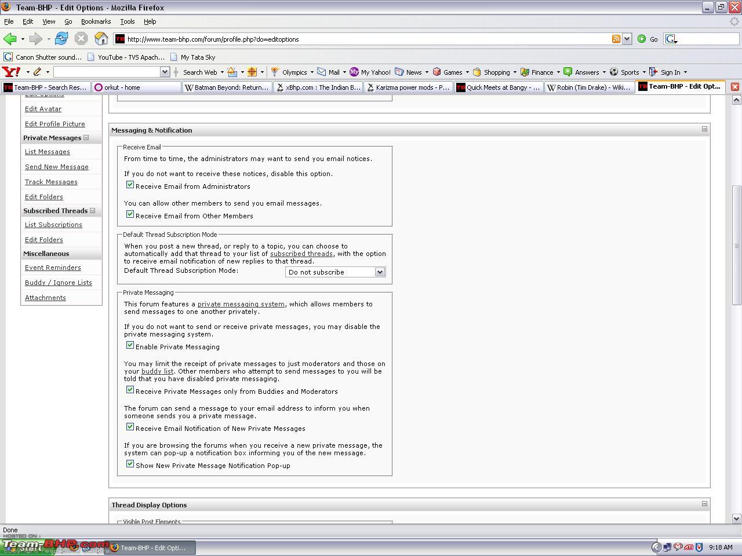
Task: Click the Yahoo toolbar mail envelope icon
Action: [232, 72]
